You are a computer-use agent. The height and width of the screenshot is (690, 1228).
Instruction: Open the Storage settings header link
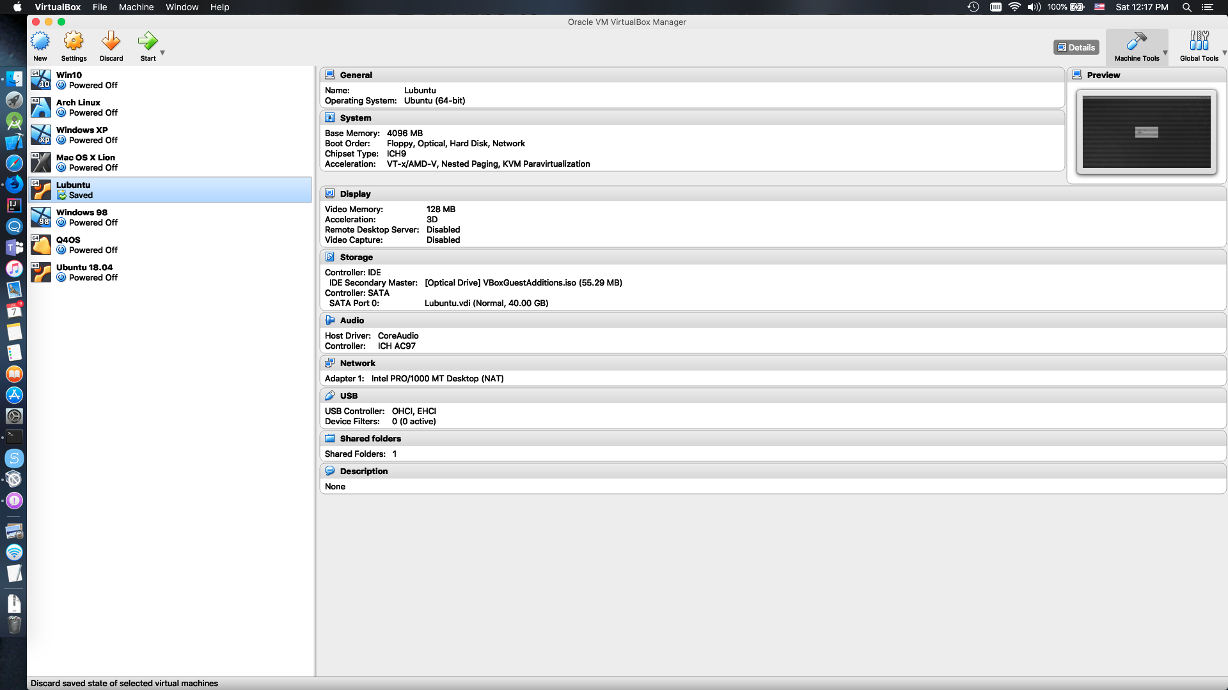tap(356, 257)
